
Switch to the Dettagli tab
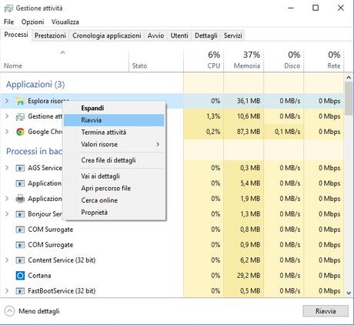[x=206, y=35]
